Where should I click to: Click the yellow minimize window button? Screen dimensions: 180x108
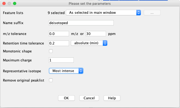(x=9, y=4)
